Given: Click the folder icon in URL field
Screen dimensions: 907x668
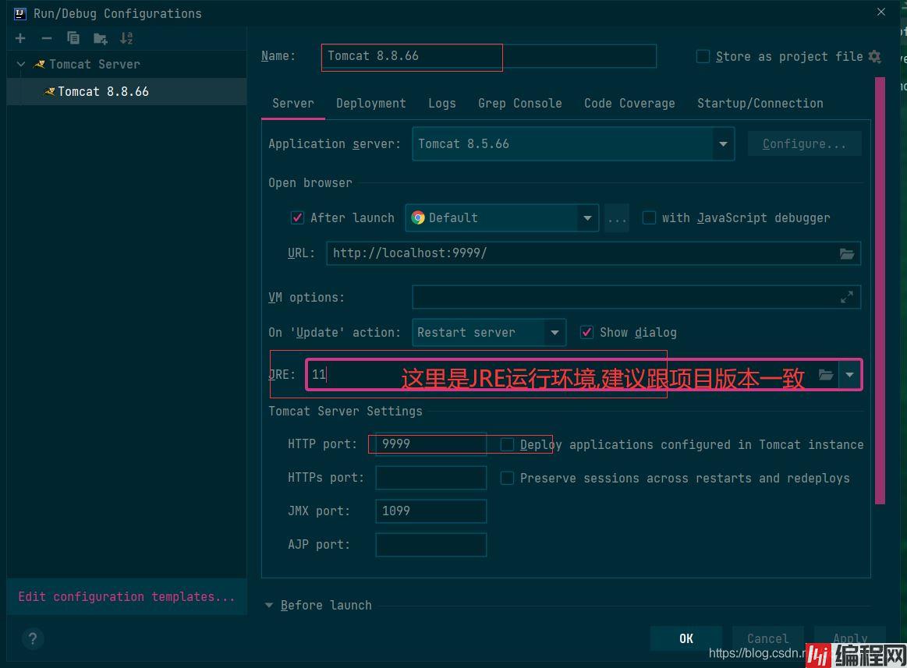Looking at the screenshot, I should (846, 253).
